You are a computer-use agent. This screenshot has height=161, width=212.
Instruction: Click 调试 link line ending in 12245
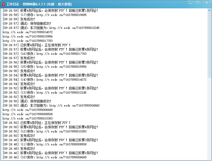pyautogui.click(x=51, y=28)
